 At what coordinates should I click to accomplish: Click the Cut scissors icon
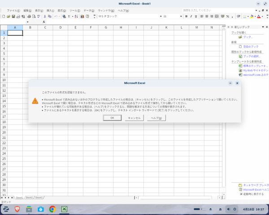point(45,16)
